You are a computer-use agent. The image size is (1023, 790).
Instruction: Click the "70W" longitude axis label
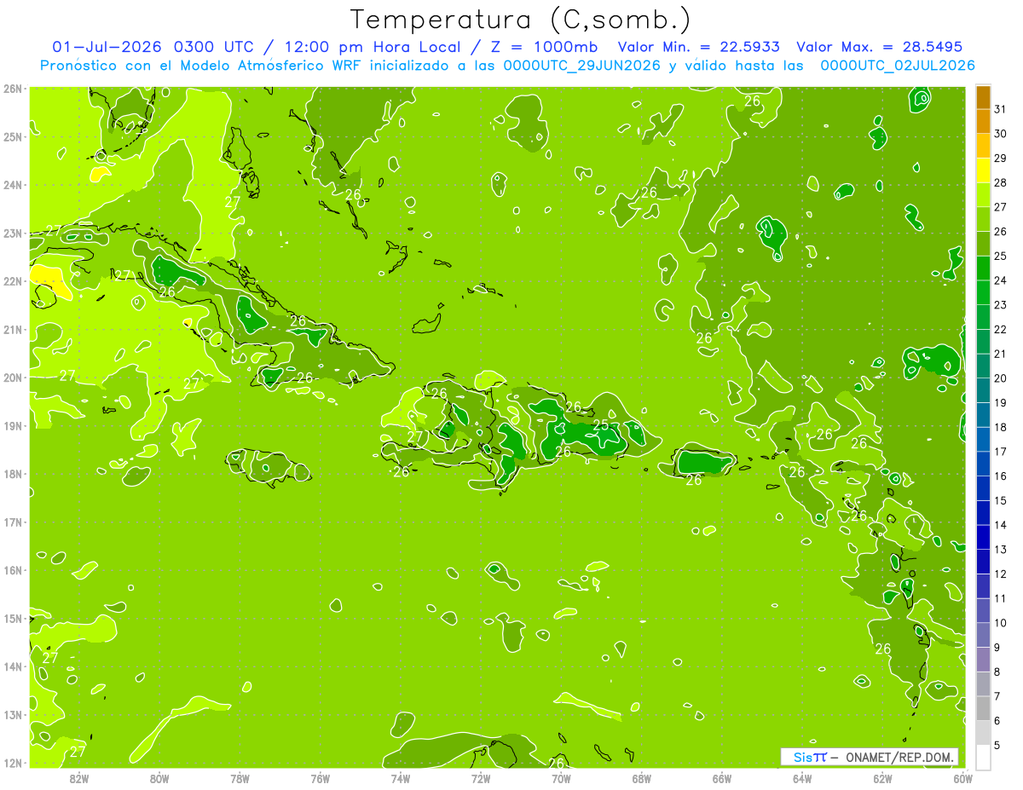(x=561, y=778)
